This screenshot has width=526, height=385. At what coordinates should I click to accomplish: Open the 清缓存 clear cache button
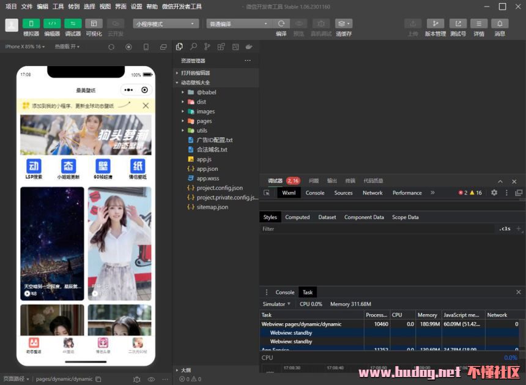pyautogui.click(x=344, y=24)
